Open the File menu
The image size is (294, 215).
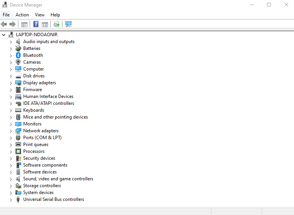pyautogui.click(x=6, y=15)
